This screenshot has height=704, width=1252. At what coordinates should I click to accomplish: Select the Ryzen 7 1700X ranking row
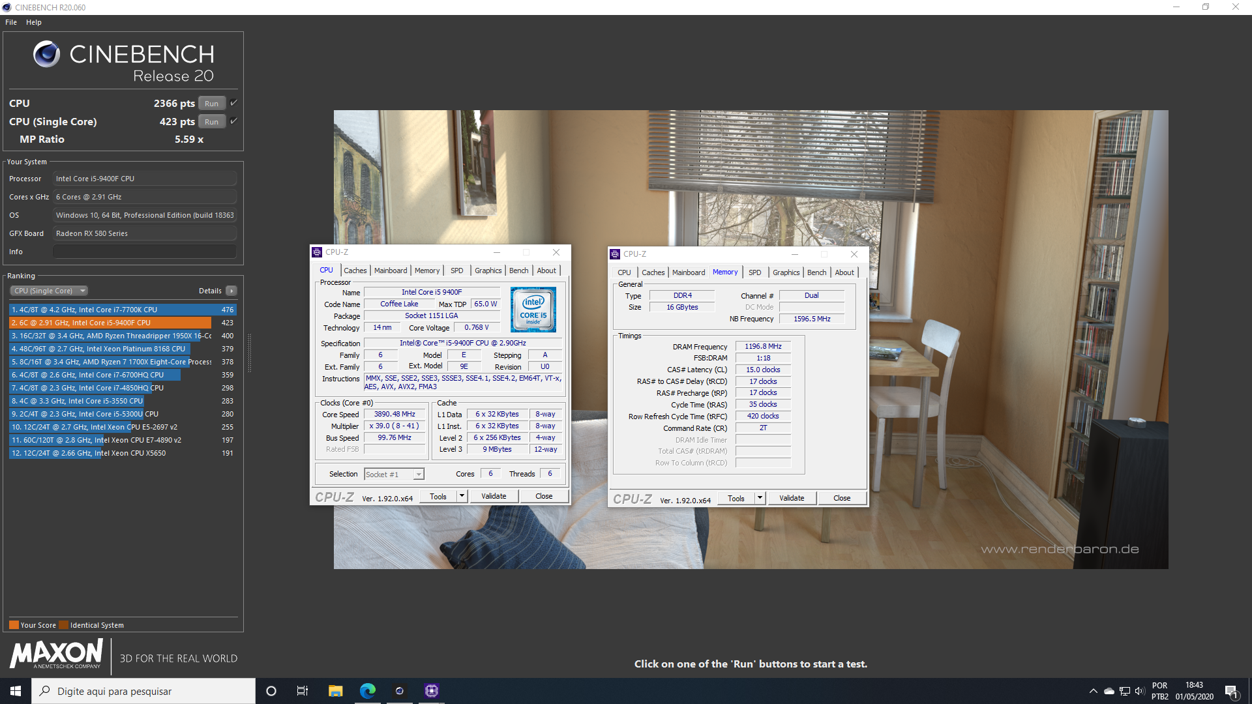coord(123,362)
